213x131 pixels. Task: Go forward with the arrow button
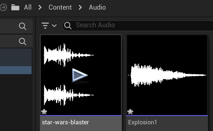[3, 7]
